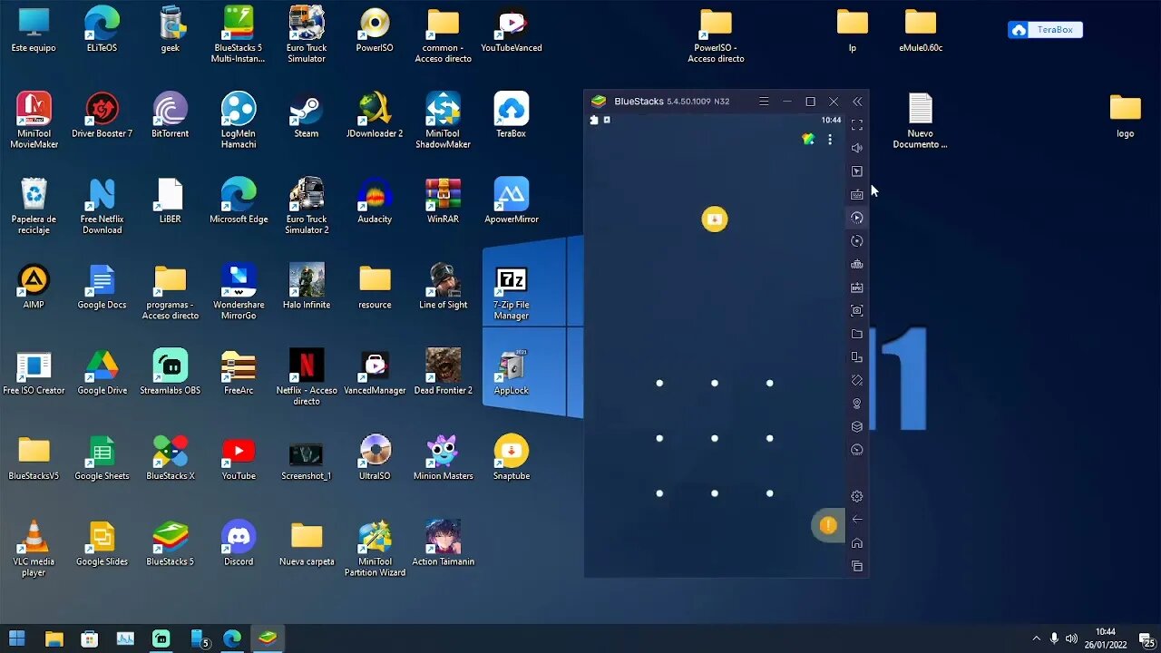
Task: Select the YouTubeVanced desktop icon
Action: click(512, 29)
